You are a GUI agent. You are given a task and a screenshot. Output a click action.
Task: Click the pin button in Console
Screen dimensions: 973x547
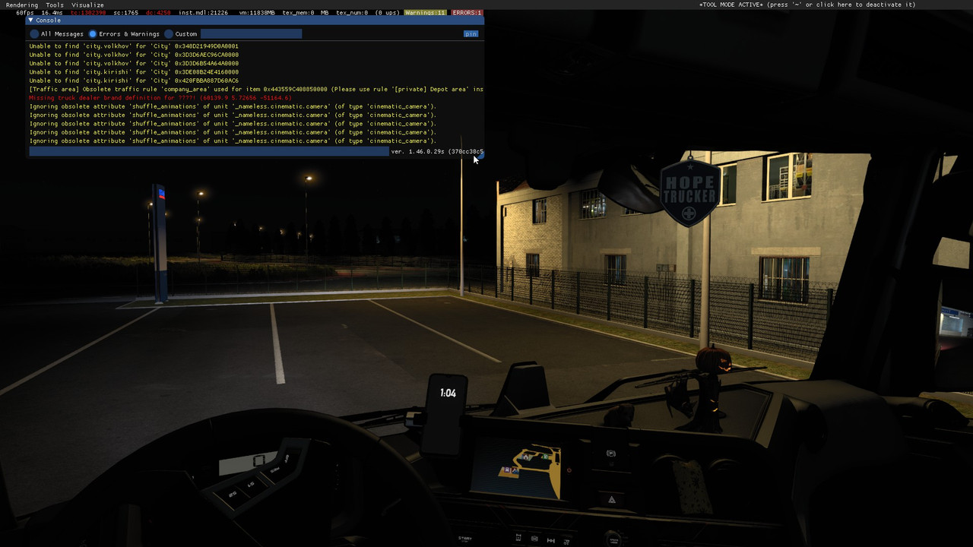coord(471,34)
